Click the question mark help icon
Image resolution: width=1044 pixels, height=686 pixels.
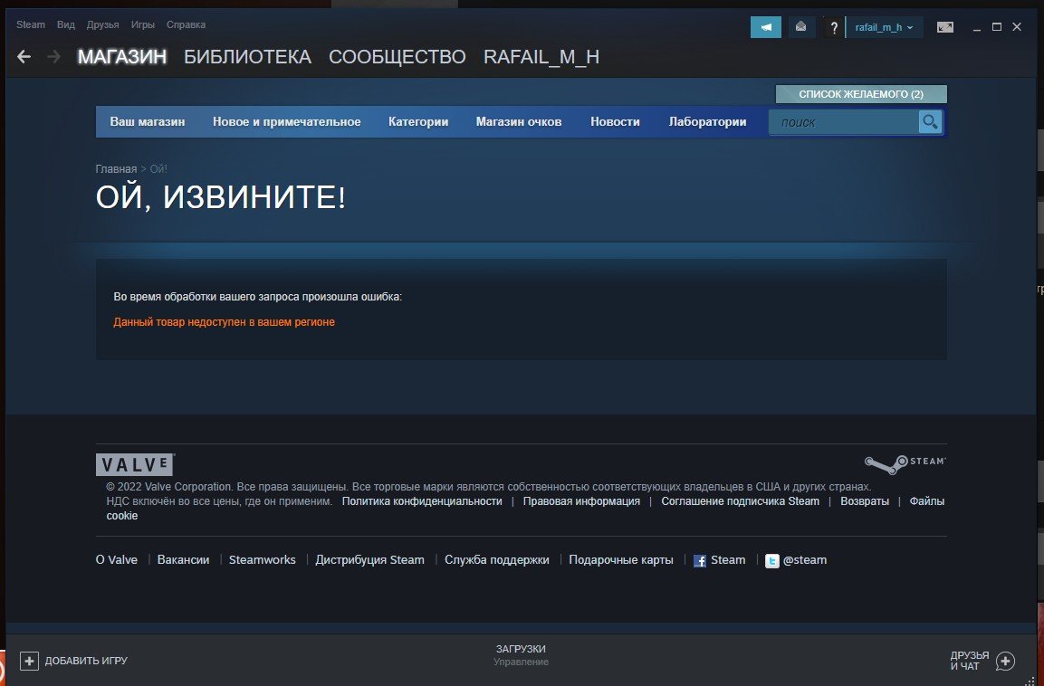pos(833,28)
